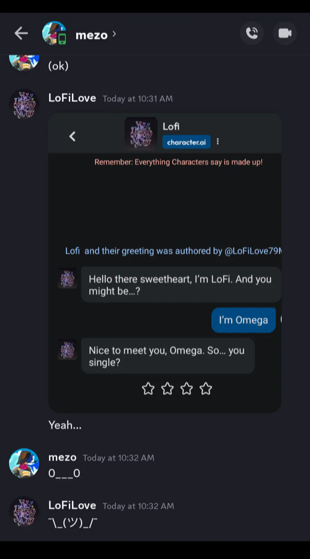Open mezo's avatar in the header

(x=54, y=34)
